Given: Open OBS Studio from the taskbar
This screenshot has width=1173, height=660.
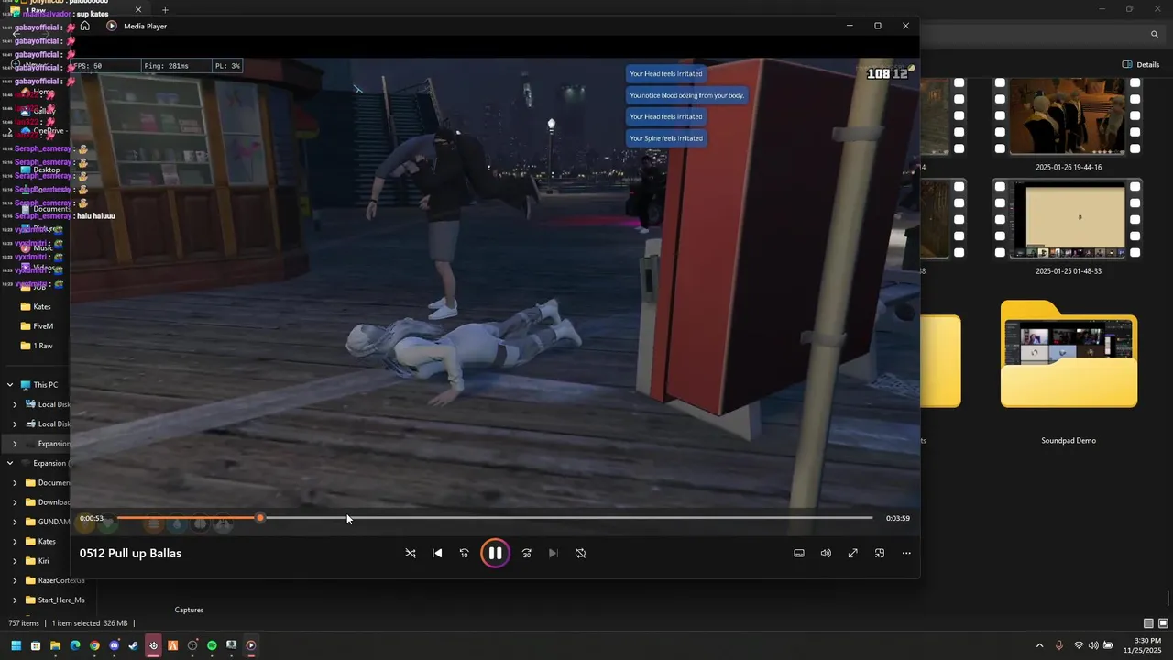Looking at the screenshot, I should (192, 645).
